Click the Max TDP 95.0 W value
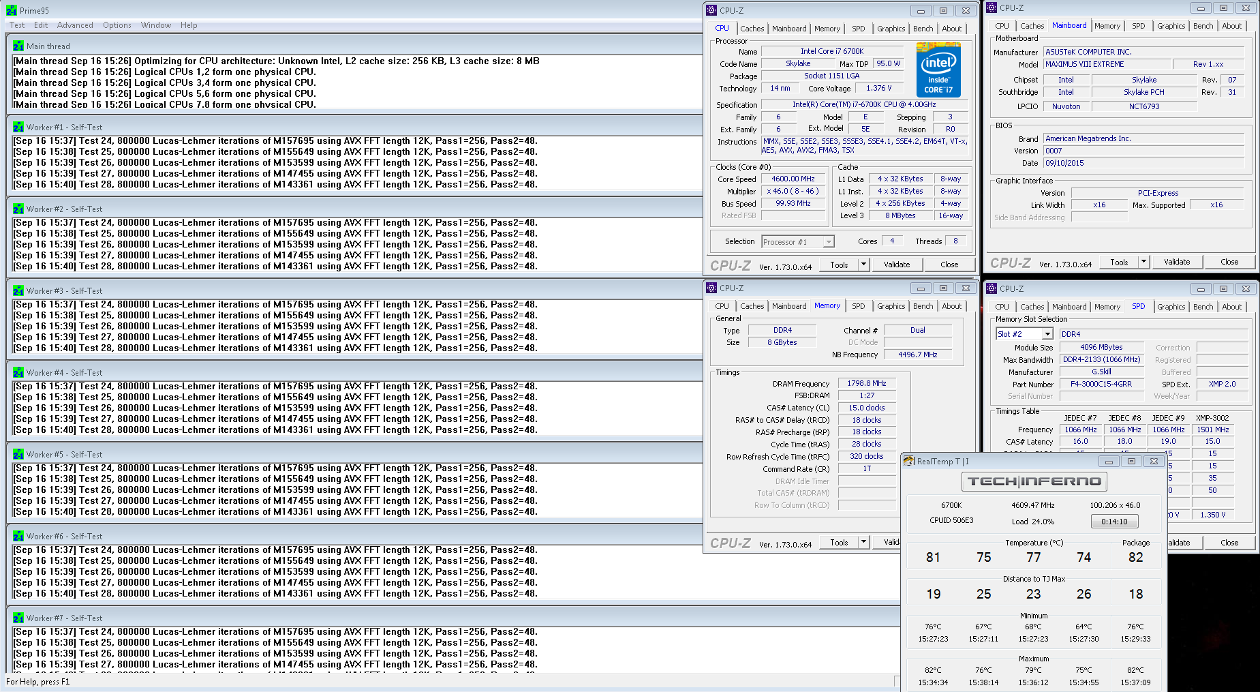Image resolution: width=1260 pixels, height=692 pixels. [888, 63]
